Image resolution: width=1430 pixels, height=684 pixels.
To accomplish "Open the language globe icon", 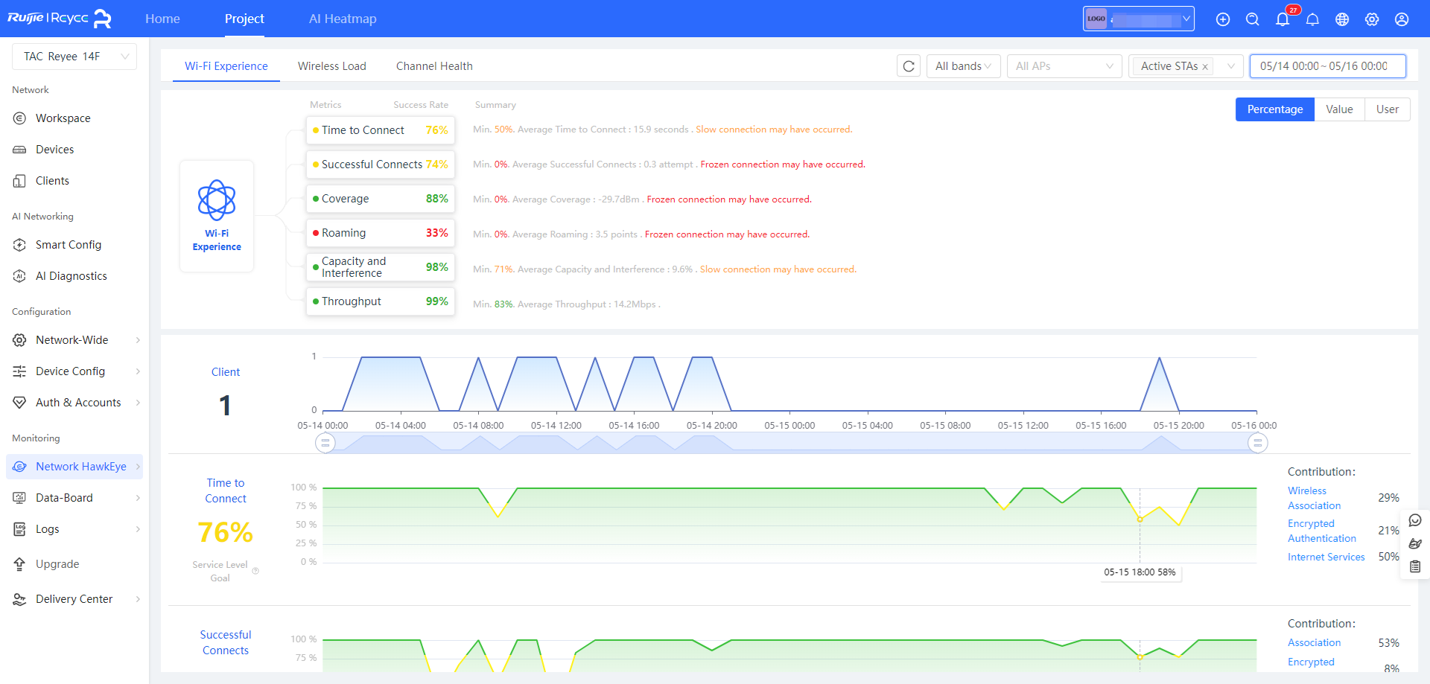I will [x=1342, y=19].
